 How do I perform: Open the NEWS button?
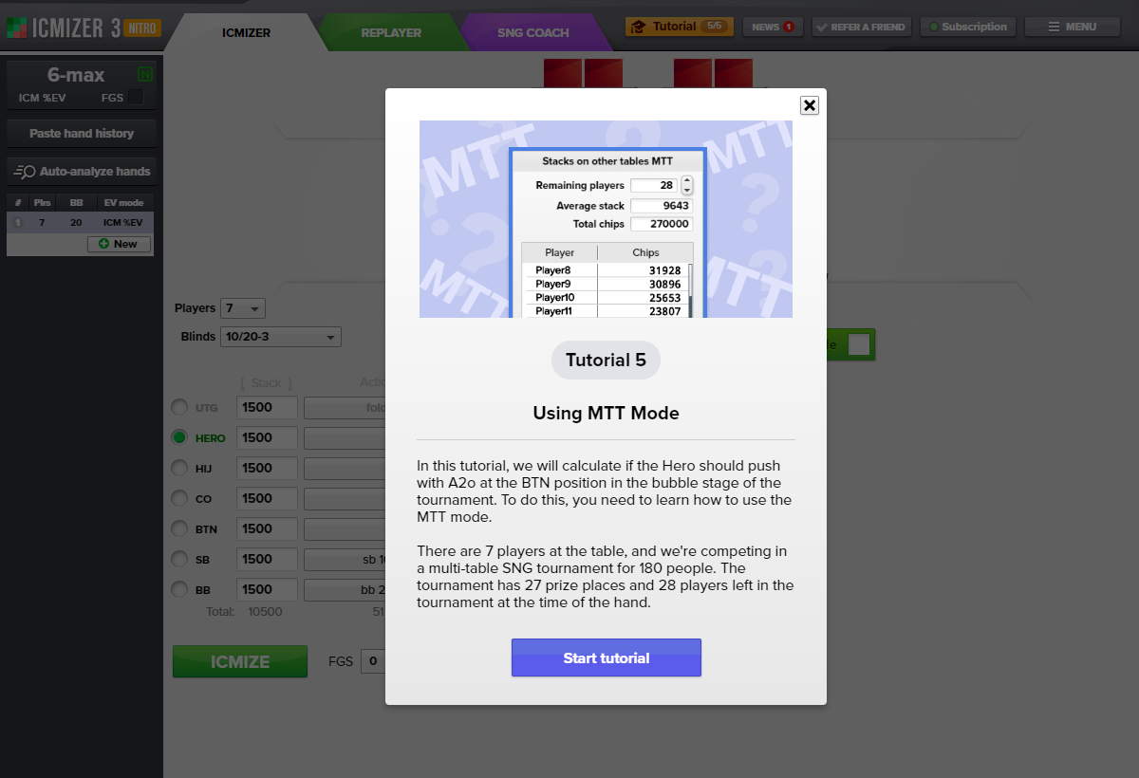(773, 27)
